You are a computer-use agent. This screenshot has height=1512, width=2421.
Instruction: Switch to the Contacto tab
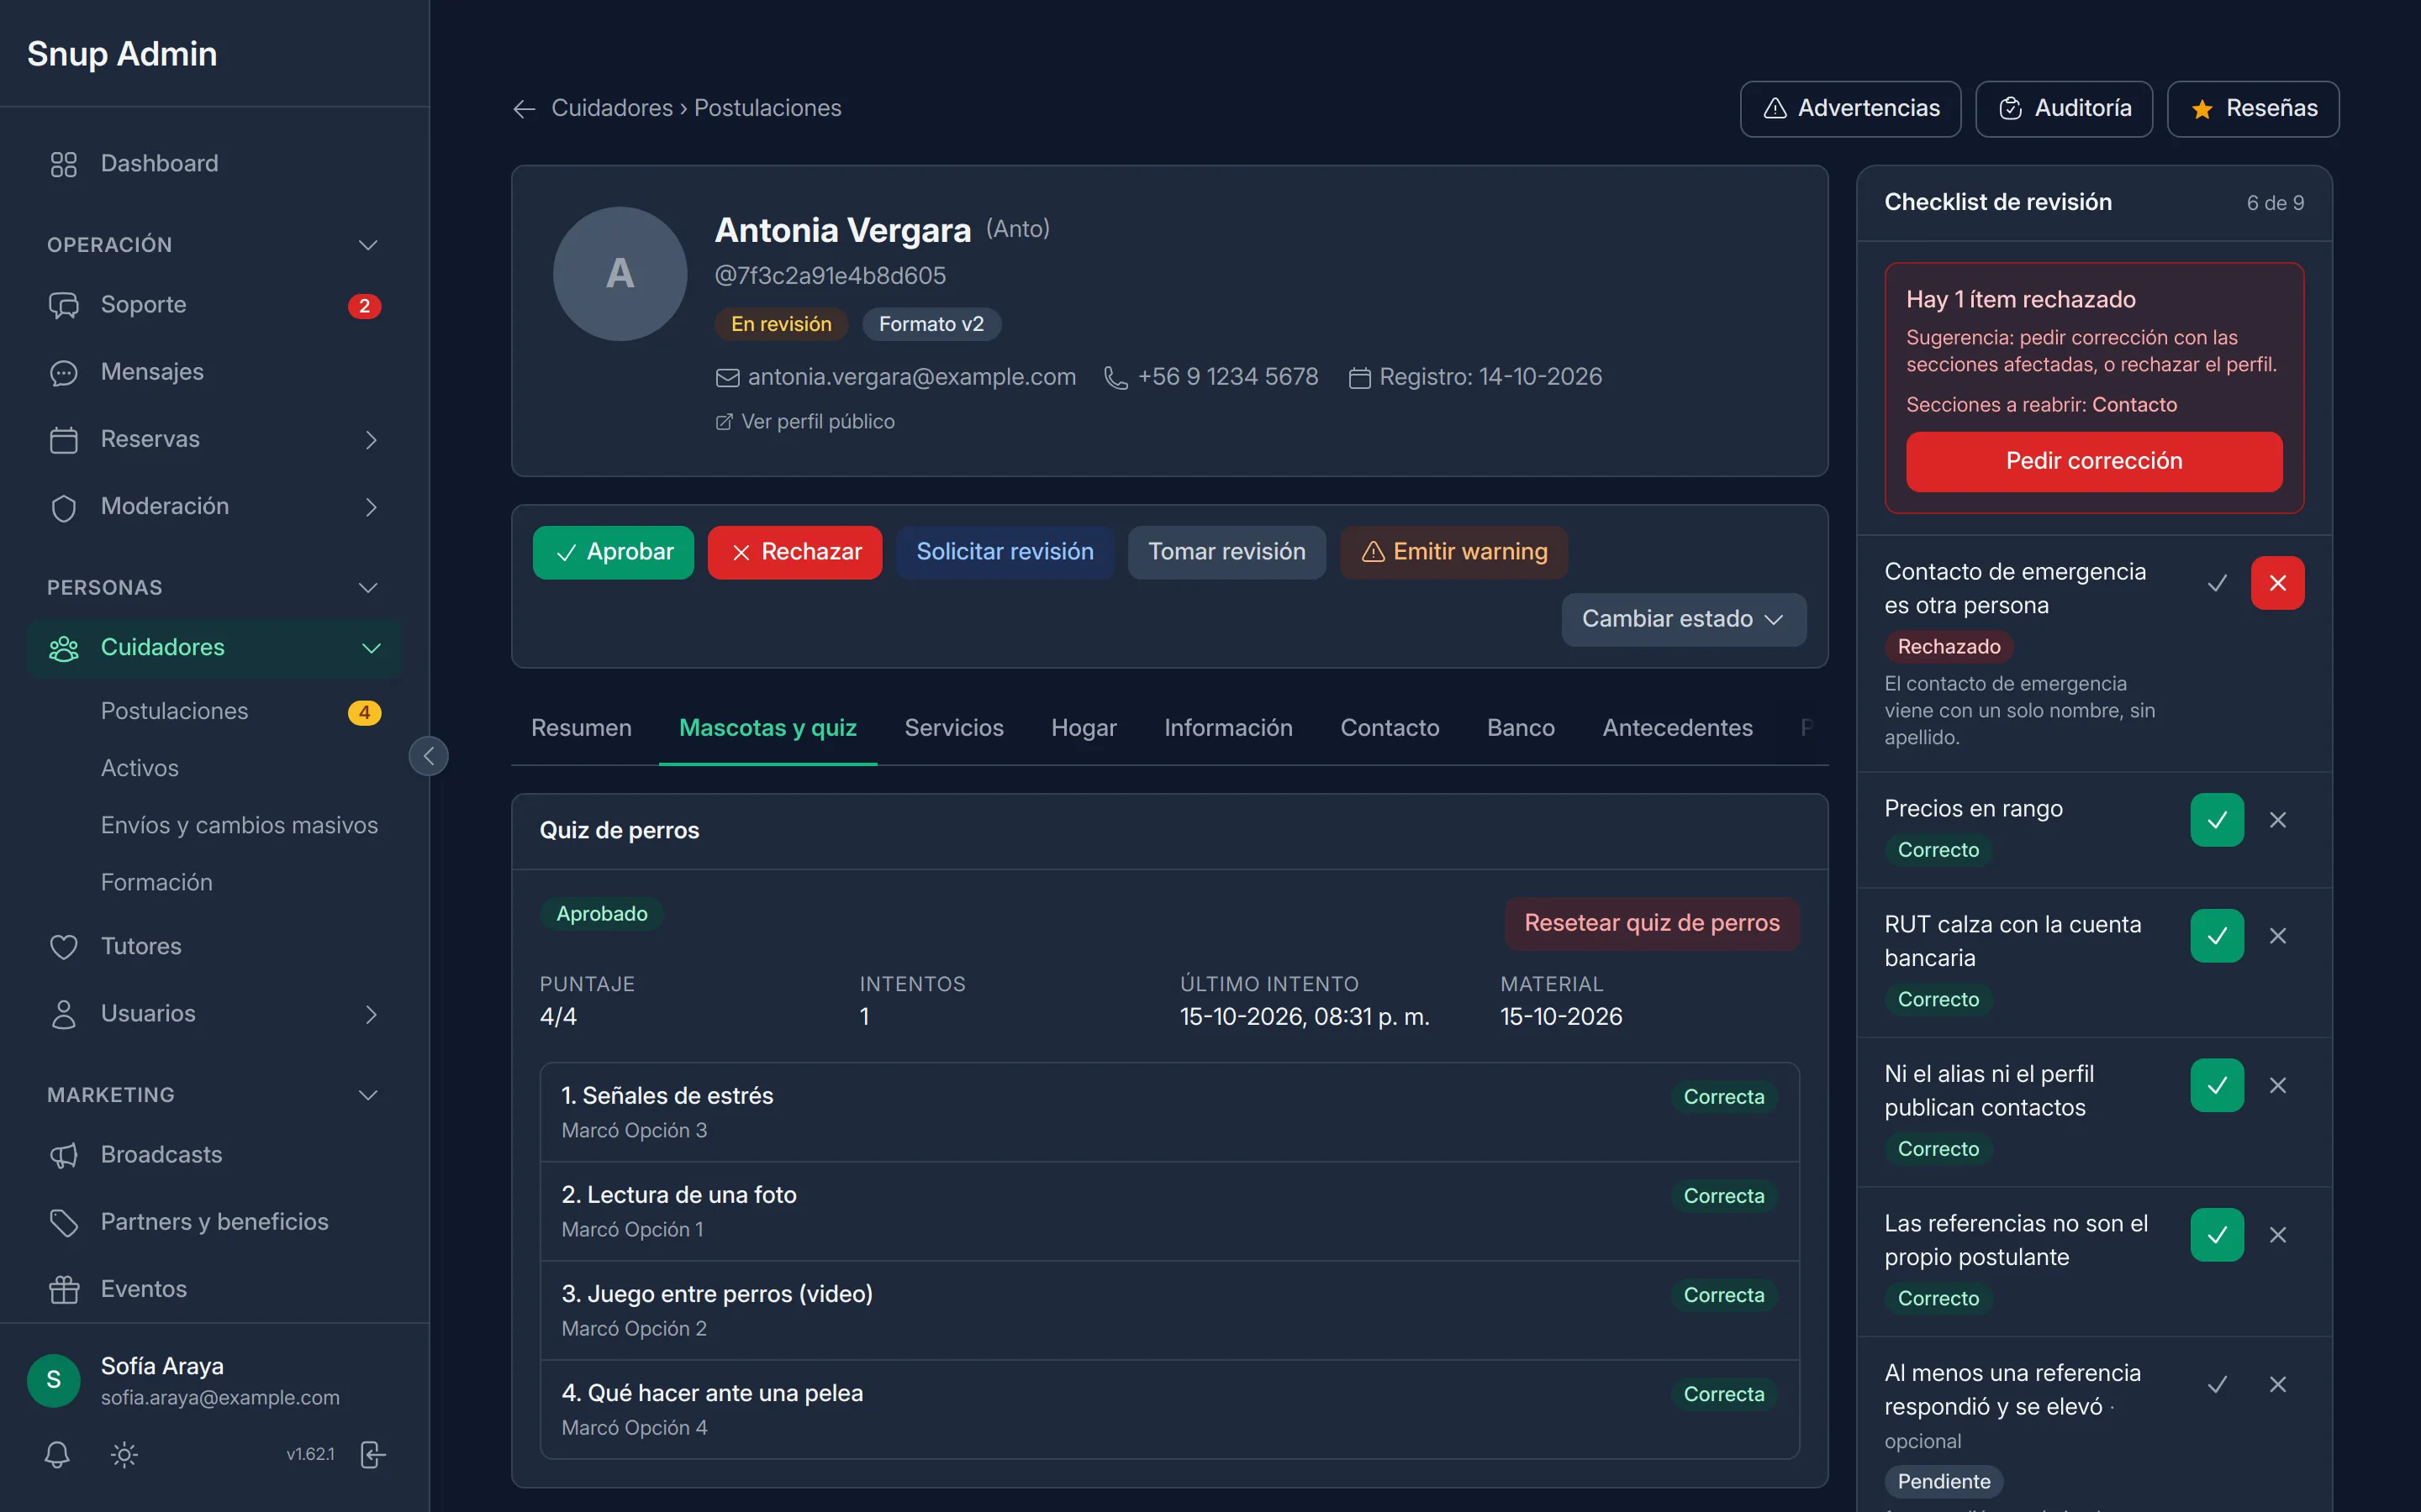[1390, 728]
